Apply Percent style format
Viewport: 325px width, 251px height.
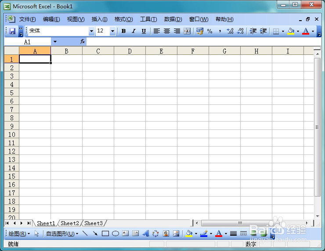coord(210,31)
